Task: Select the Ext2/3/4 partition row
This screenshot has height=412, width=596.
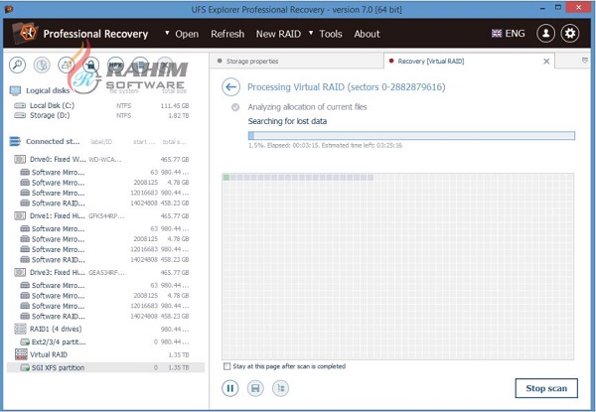Action: coord(104,342)
